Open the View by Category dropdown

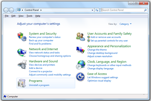pos(125,24)
